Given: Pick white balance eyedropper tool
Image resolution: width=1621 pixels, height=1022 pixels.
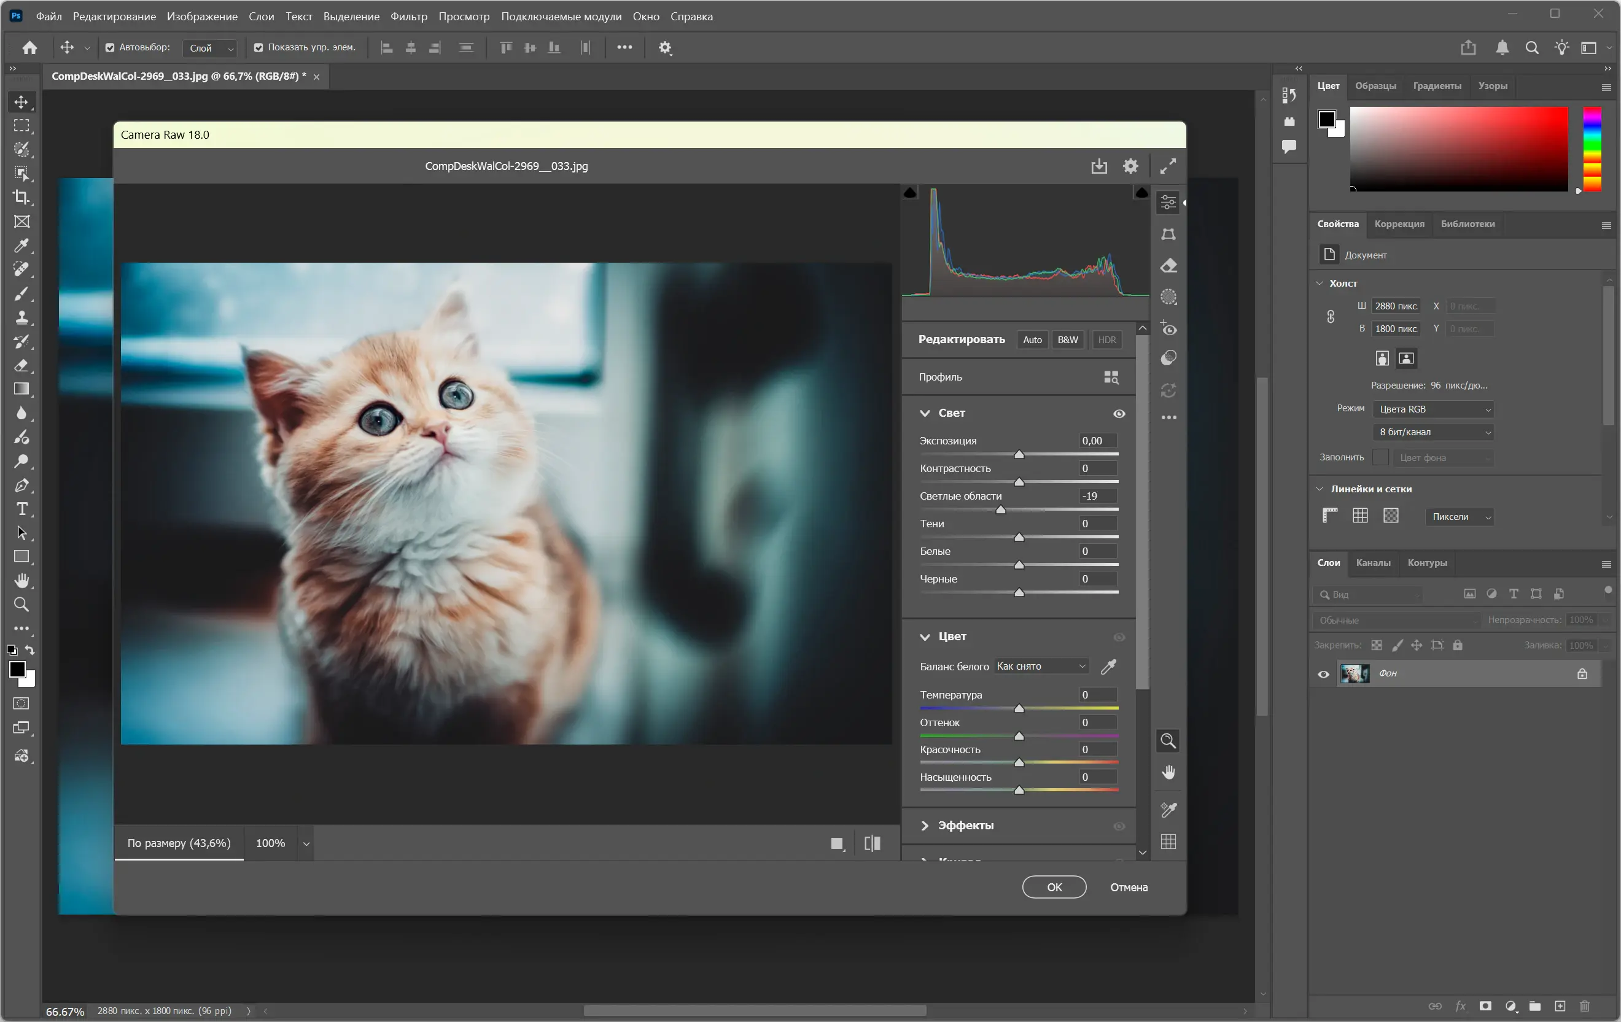Looking at the screenshot, I should coord(1108,666).
